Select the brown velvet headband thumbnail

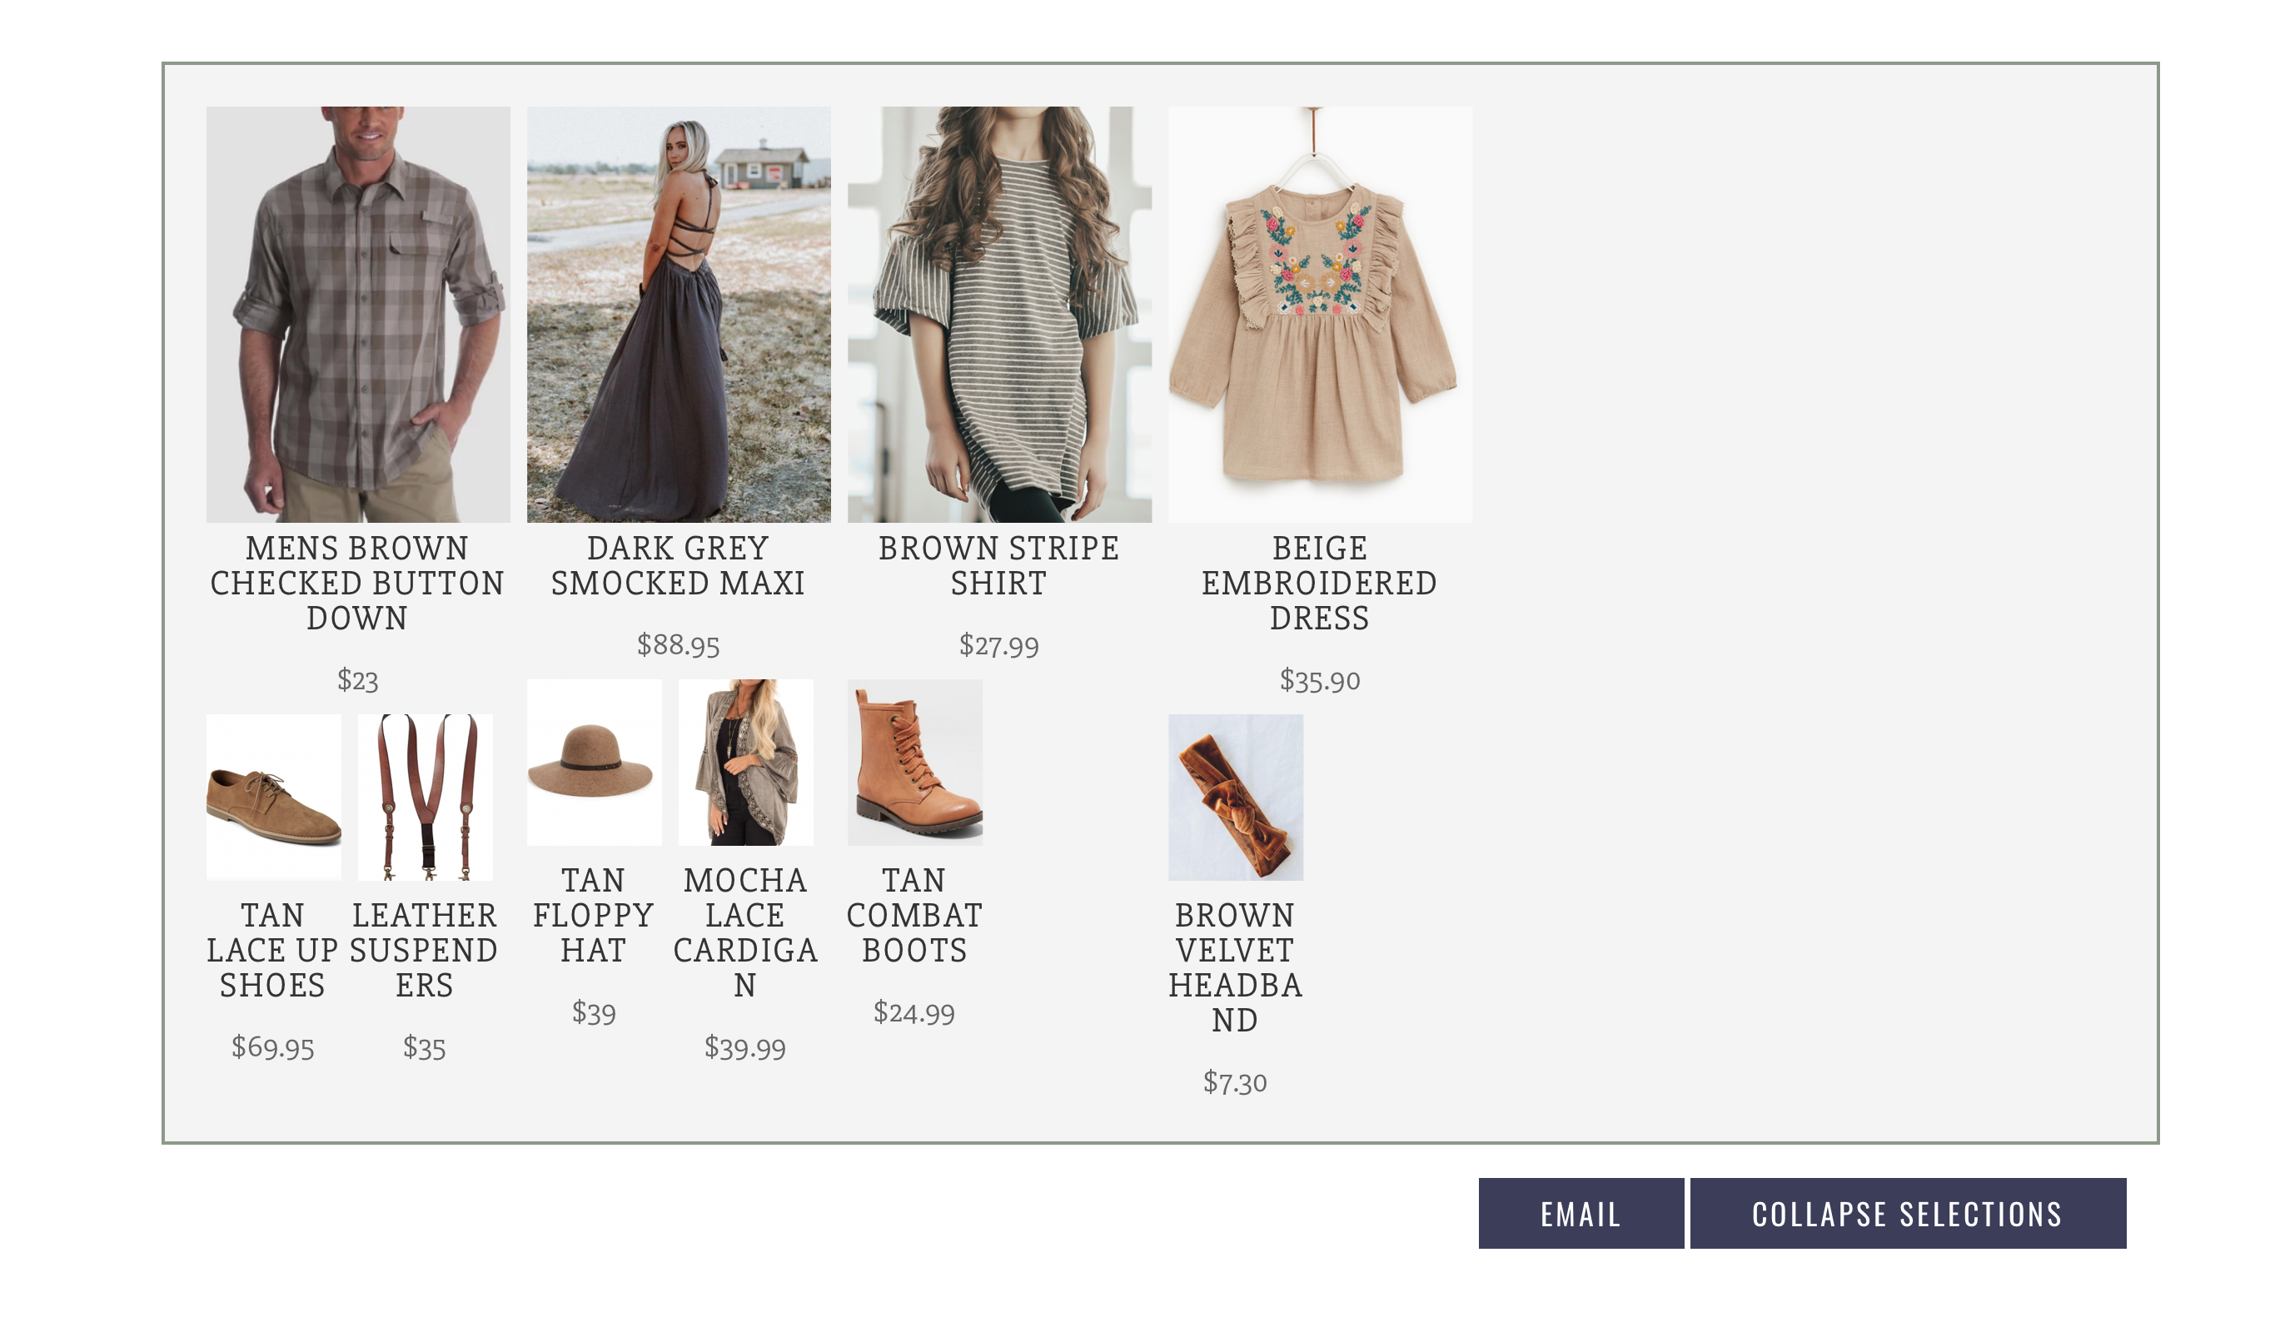point(1235,797)
